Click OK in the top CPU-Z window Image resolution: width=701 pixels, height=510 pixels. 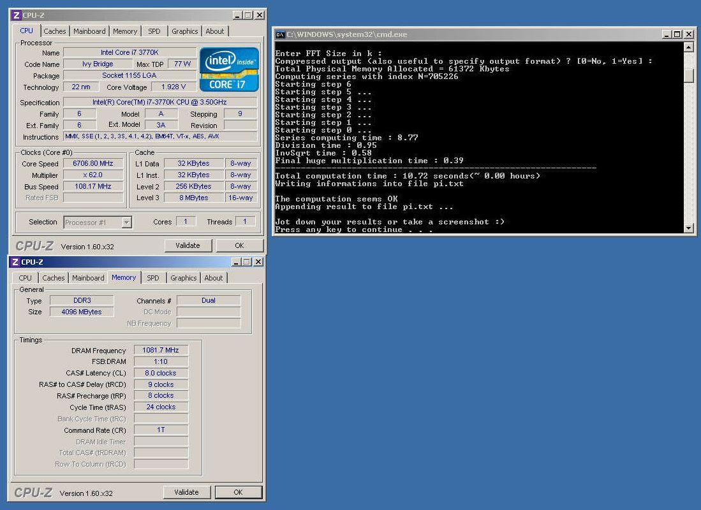coord(240,245)
